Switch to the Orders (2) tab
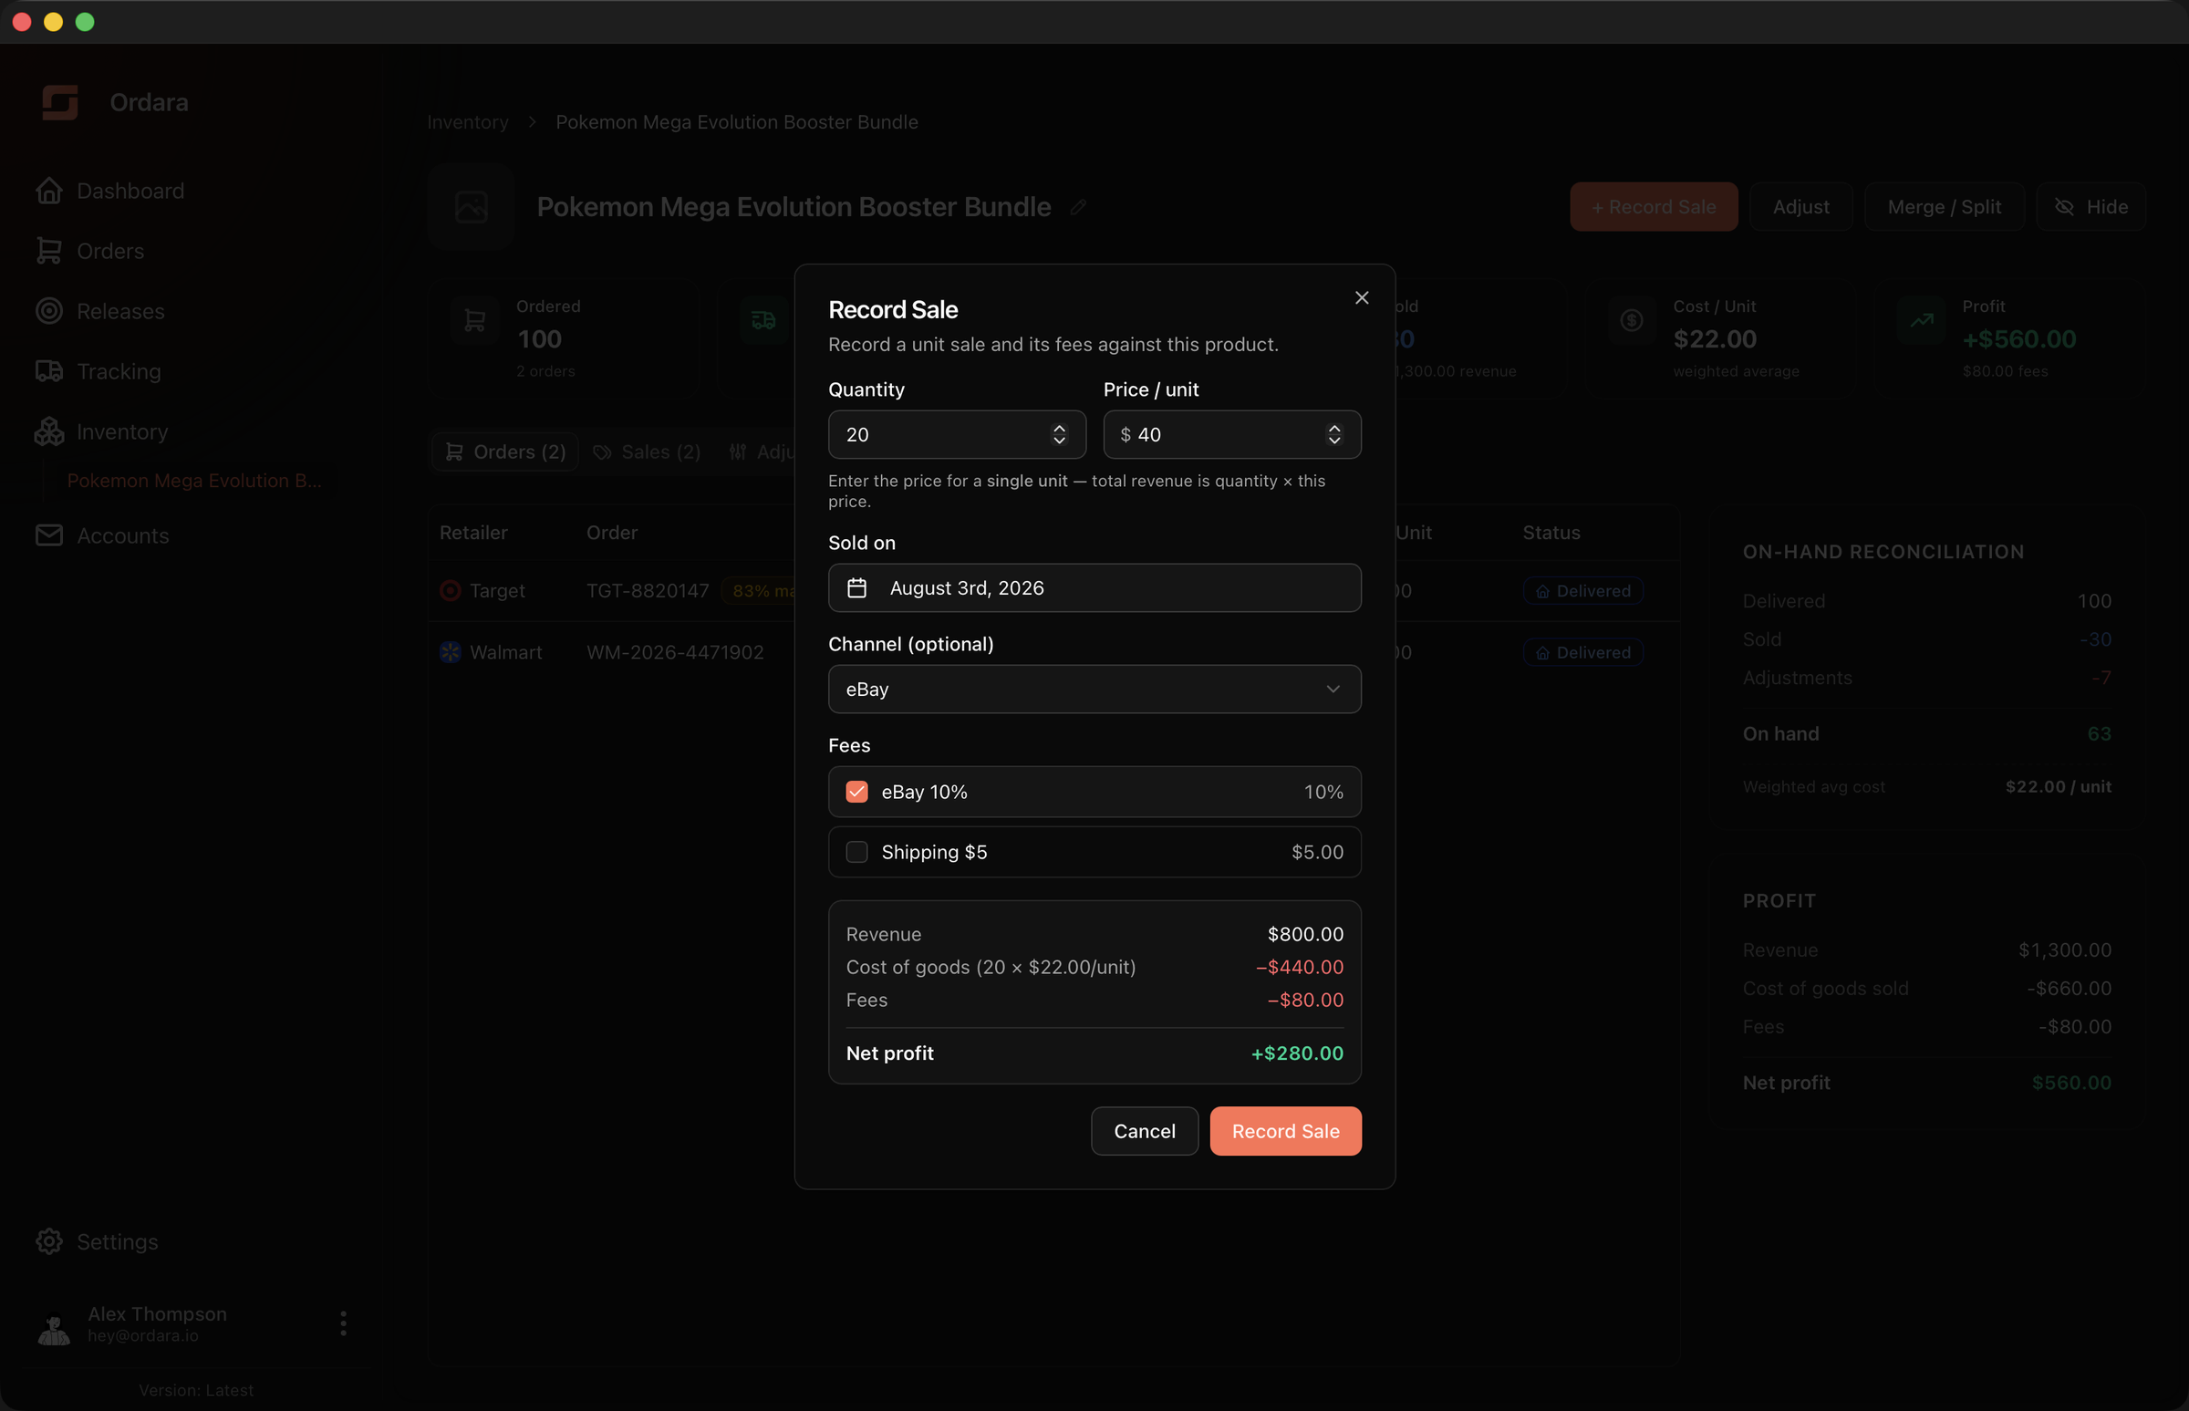 pos(505,451)
